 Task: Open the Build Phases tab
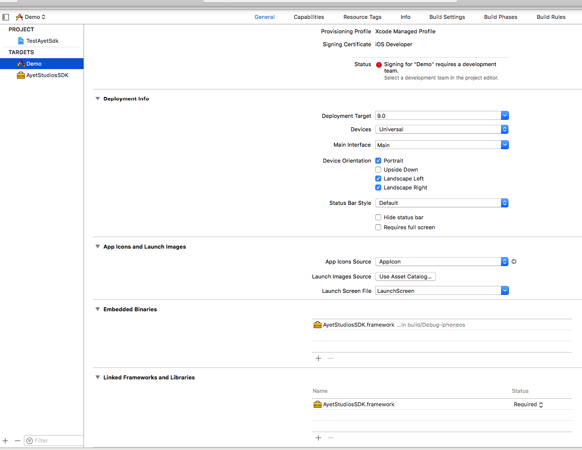point(500,17)
